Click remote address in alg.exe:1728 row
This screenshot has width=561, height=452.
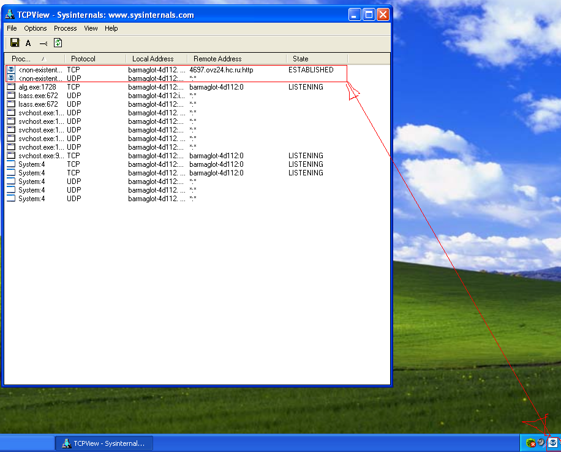coord(216,87)
